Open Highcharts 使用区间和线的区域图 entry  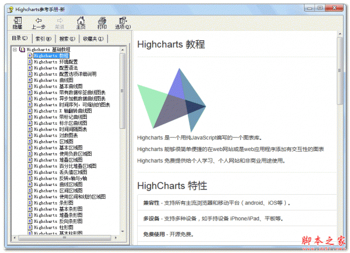(69, 196)
